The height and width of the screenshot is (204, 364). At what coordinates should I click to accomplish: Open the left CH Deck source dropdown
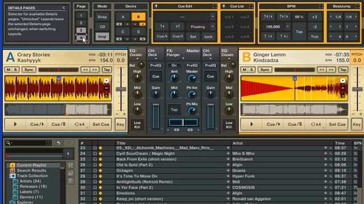(x=155, y=58)
